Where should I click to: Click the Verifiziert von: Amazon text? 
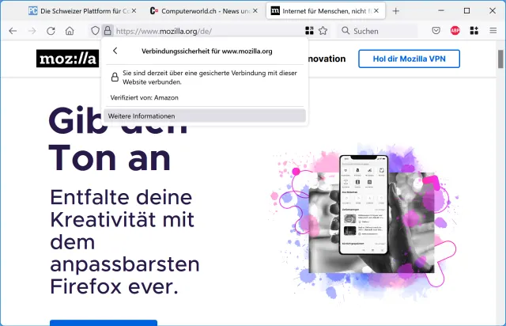(144, 97)
